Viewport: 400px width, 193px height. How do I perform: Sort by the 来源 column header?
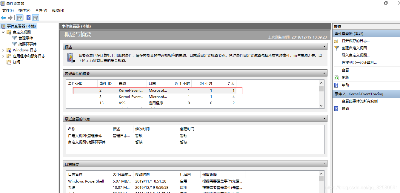click(132, 83)
